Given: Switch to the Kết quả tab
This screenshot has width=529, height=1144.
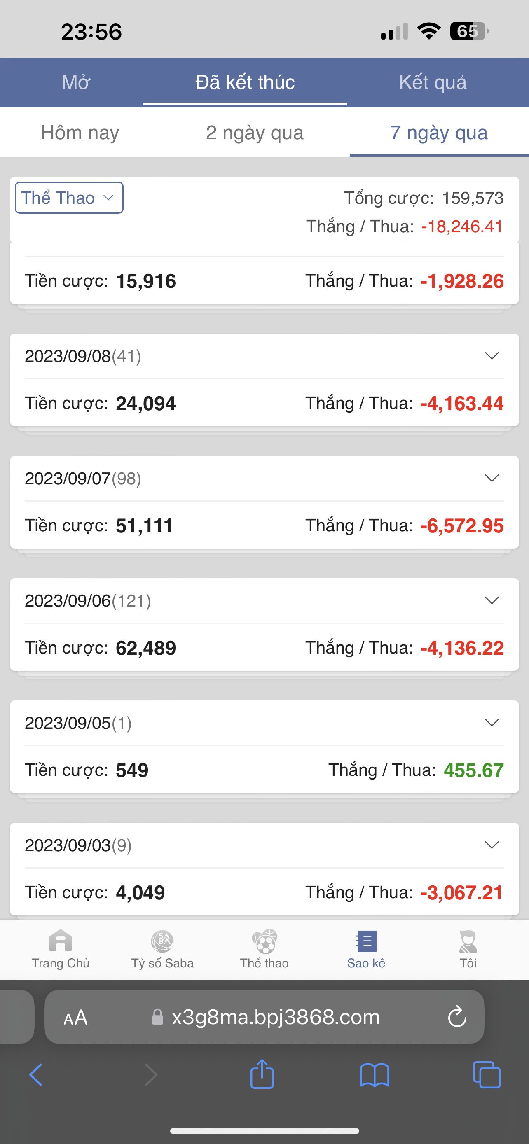Looking at the screenshot, I should click(x=433, y=82).
